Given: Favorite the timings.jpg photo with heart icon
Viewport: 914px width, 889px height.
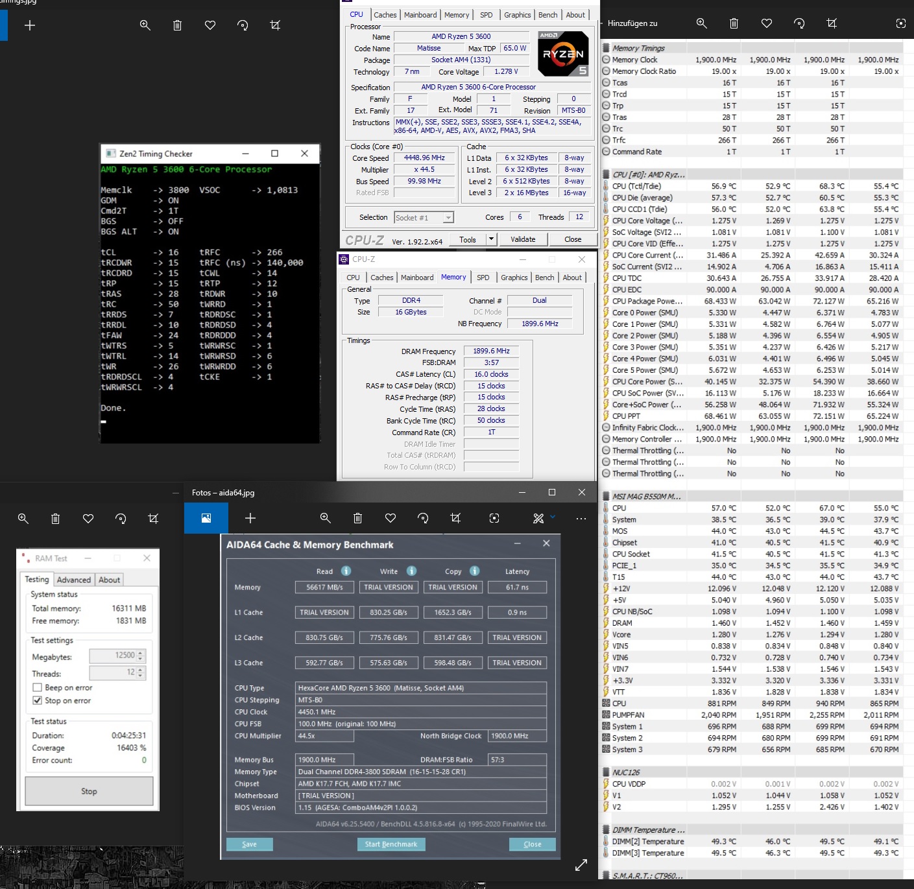Looking at the screenshot, I should tap(210, 25).
